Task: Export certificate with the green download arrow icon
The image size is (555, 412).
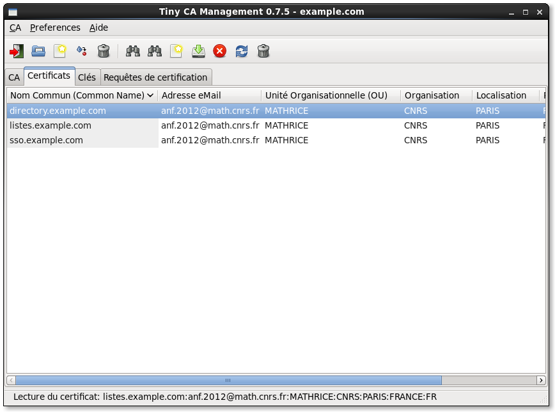Action: [x=198, y=51]
